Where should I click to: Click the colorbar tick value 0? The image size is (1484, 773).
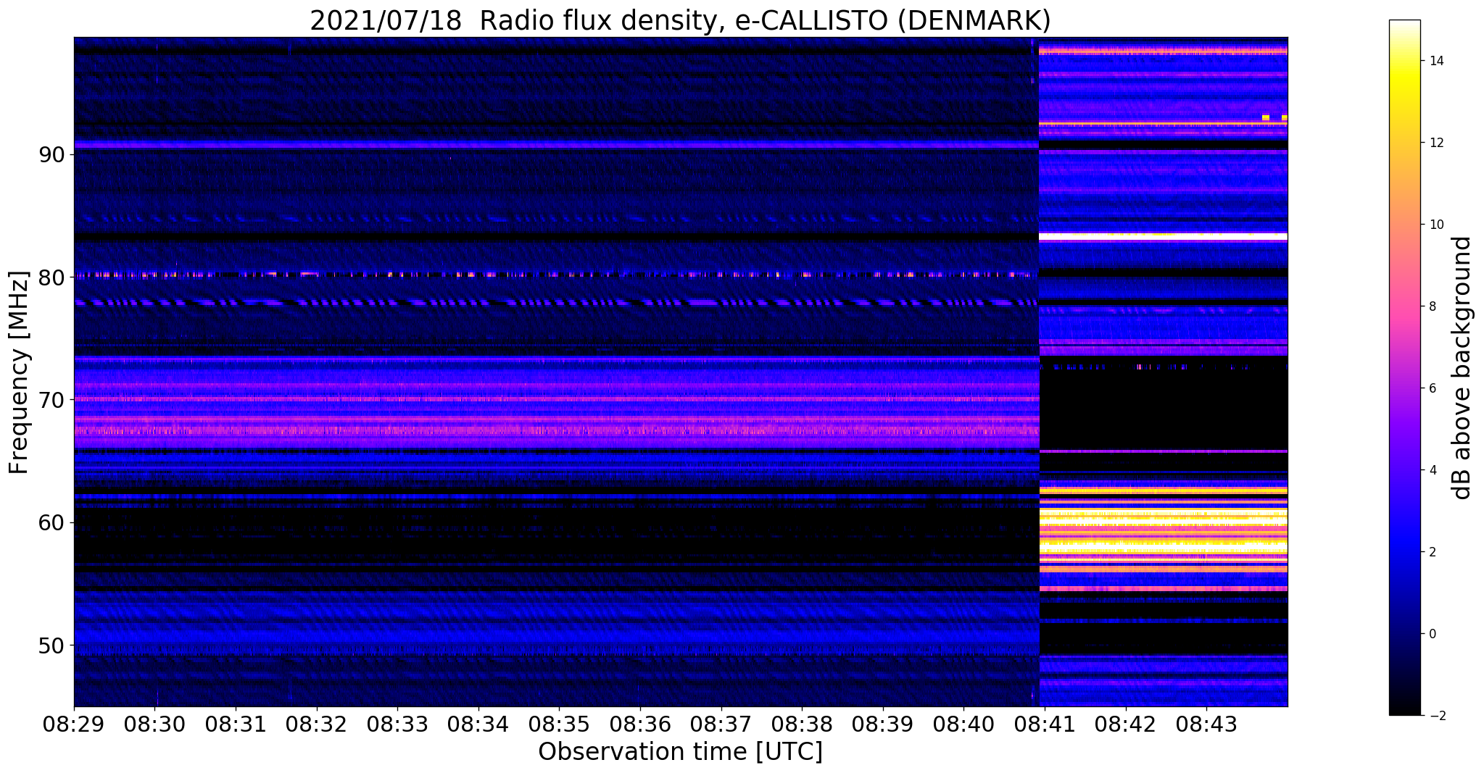[1432, 634]
